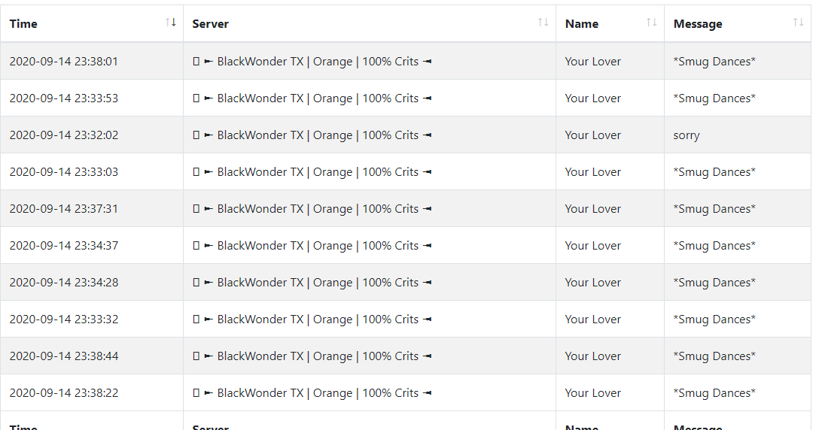Click 'Your Lover' in the 23:37:31 row
This screenshot has width=822, height=430.
592,209
